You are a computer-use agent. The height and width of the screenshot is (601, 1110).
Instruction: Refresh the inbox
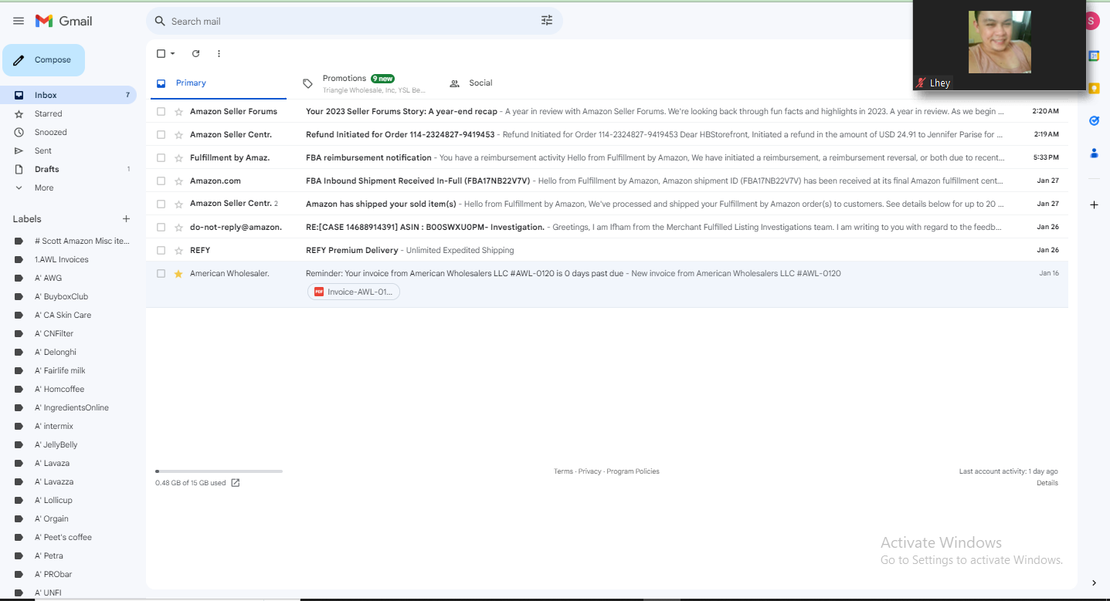click(x=195, y=53)
